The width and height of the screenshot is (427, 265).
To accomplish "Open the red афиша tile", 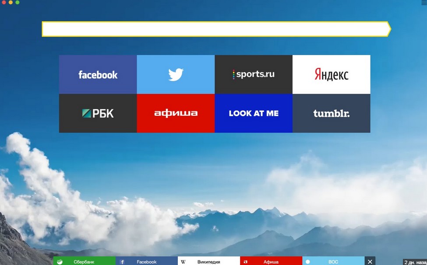I will pyautogui.click(x=176, y=113).
